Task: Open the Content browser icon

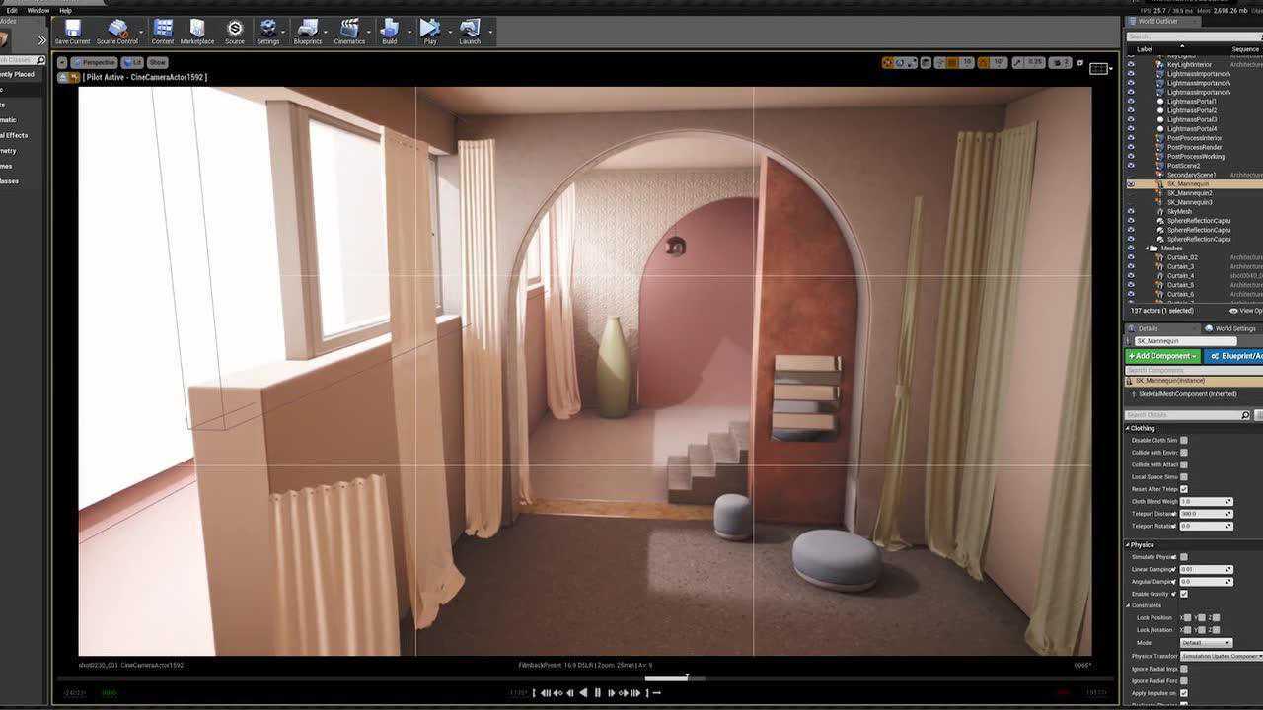Action: tap(163, 32)
